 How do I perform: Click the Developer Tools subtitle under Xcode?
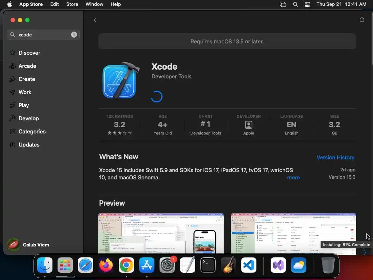point(171,77)
